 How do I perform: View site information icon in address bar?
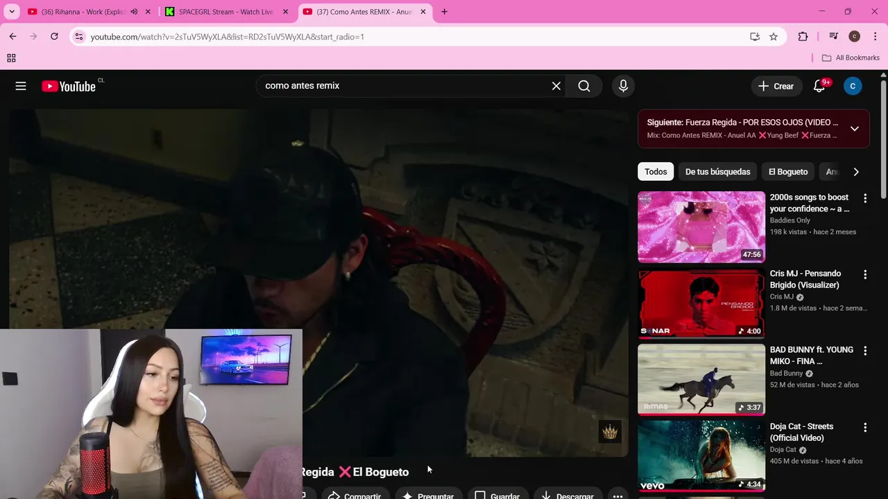click(79, 37)
